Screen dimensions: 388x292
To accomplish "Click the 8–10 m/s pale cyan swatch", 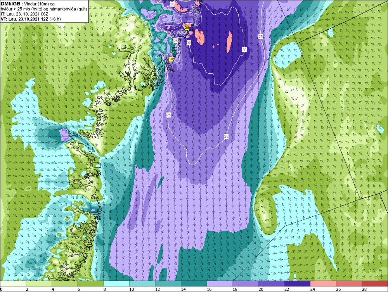I will click(x=116, y=283).
